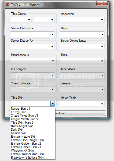Choose Emma's Yalahar Blue Skin

(x=33, y=154)
